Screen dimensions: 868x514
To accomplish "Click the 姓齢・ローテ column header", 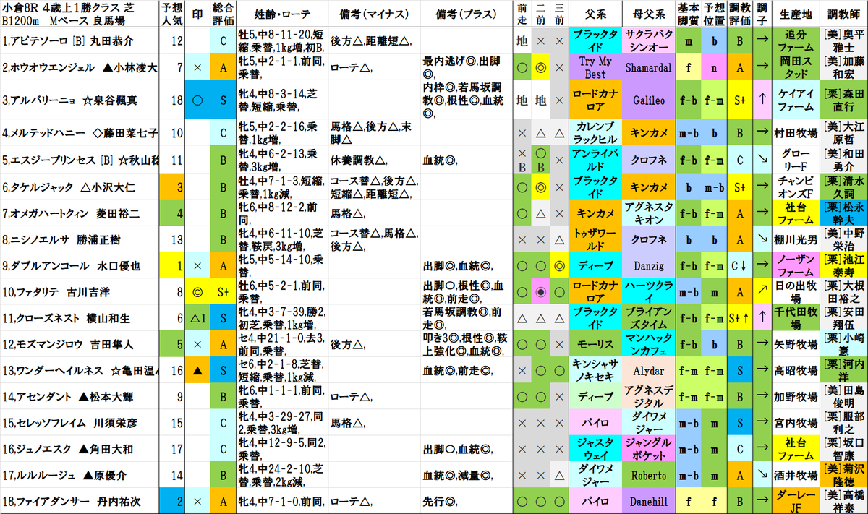I will click(x=283, y=14).
